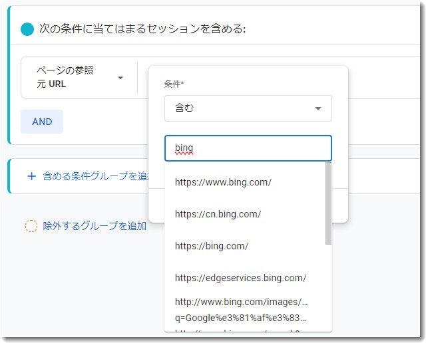Screen dimensions: 426x343
Task: Click the plus icon for adding include group
Action: [31, 176]
